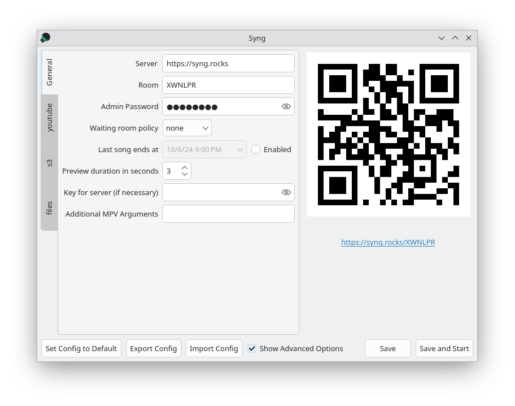The image size is (515, 406).
Task: Open the https://syng.rocks/XWNLPR link
Action: pos(388,243)
